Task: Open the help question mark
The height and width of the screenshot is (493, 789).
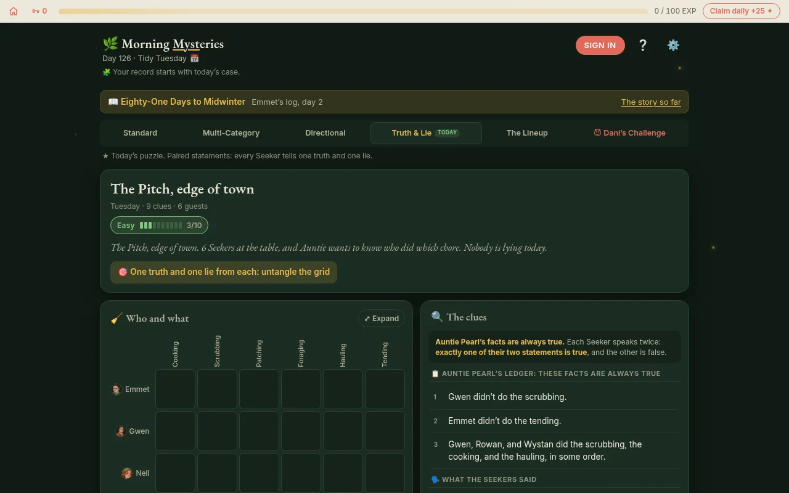Action: (642, 45)
